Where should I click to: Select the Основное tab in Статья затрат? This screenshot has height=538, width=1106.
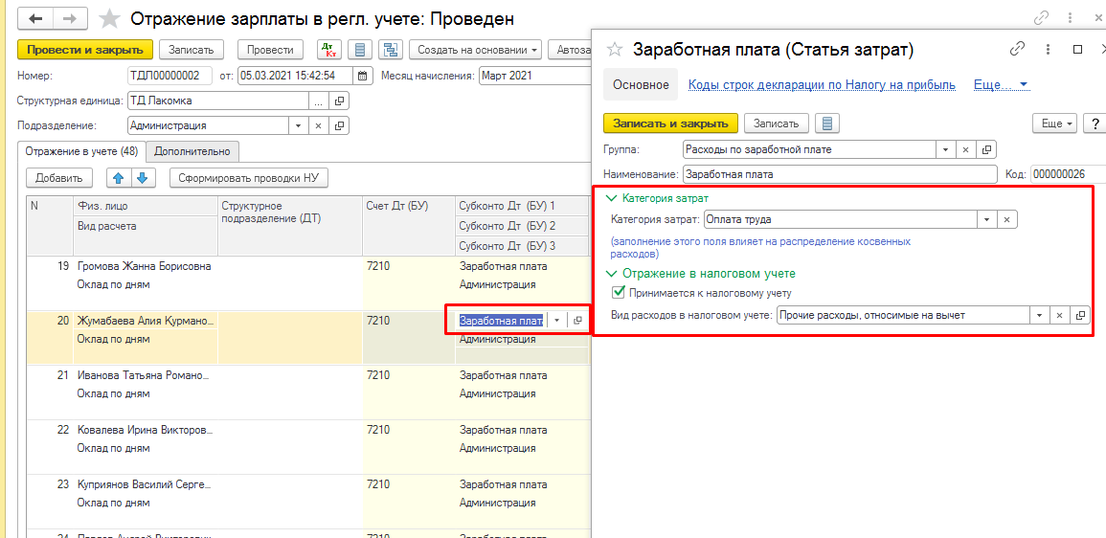pos(642,84)
